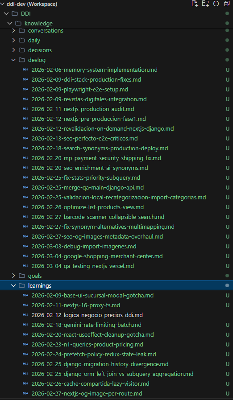Image resolution: width=233 pixels, height=400 pixels.
Task: Click markdown icon of memory-system-implementation.md
Action: pos(25,70)
